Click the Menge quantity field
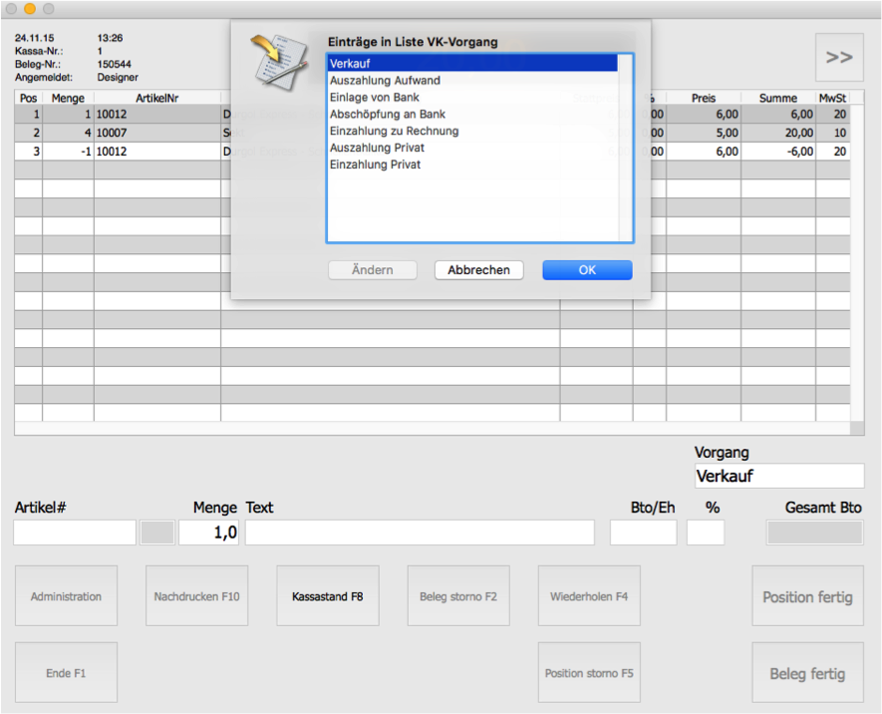882x714 pixels. point(208,533)
